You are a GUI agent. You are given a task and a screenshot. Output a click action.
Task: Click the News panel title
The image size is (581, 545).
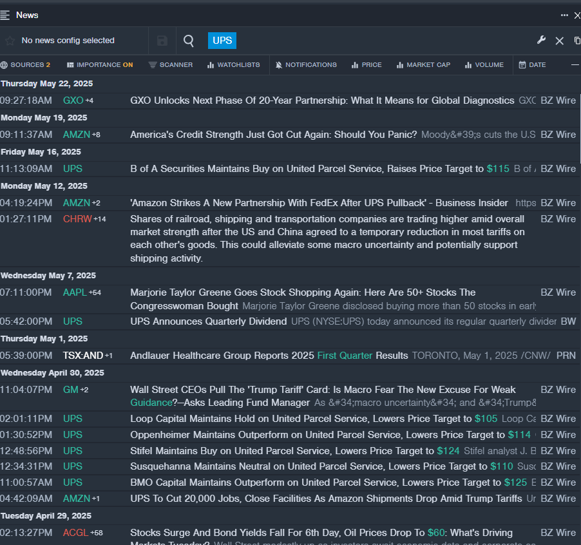[27, 15]
